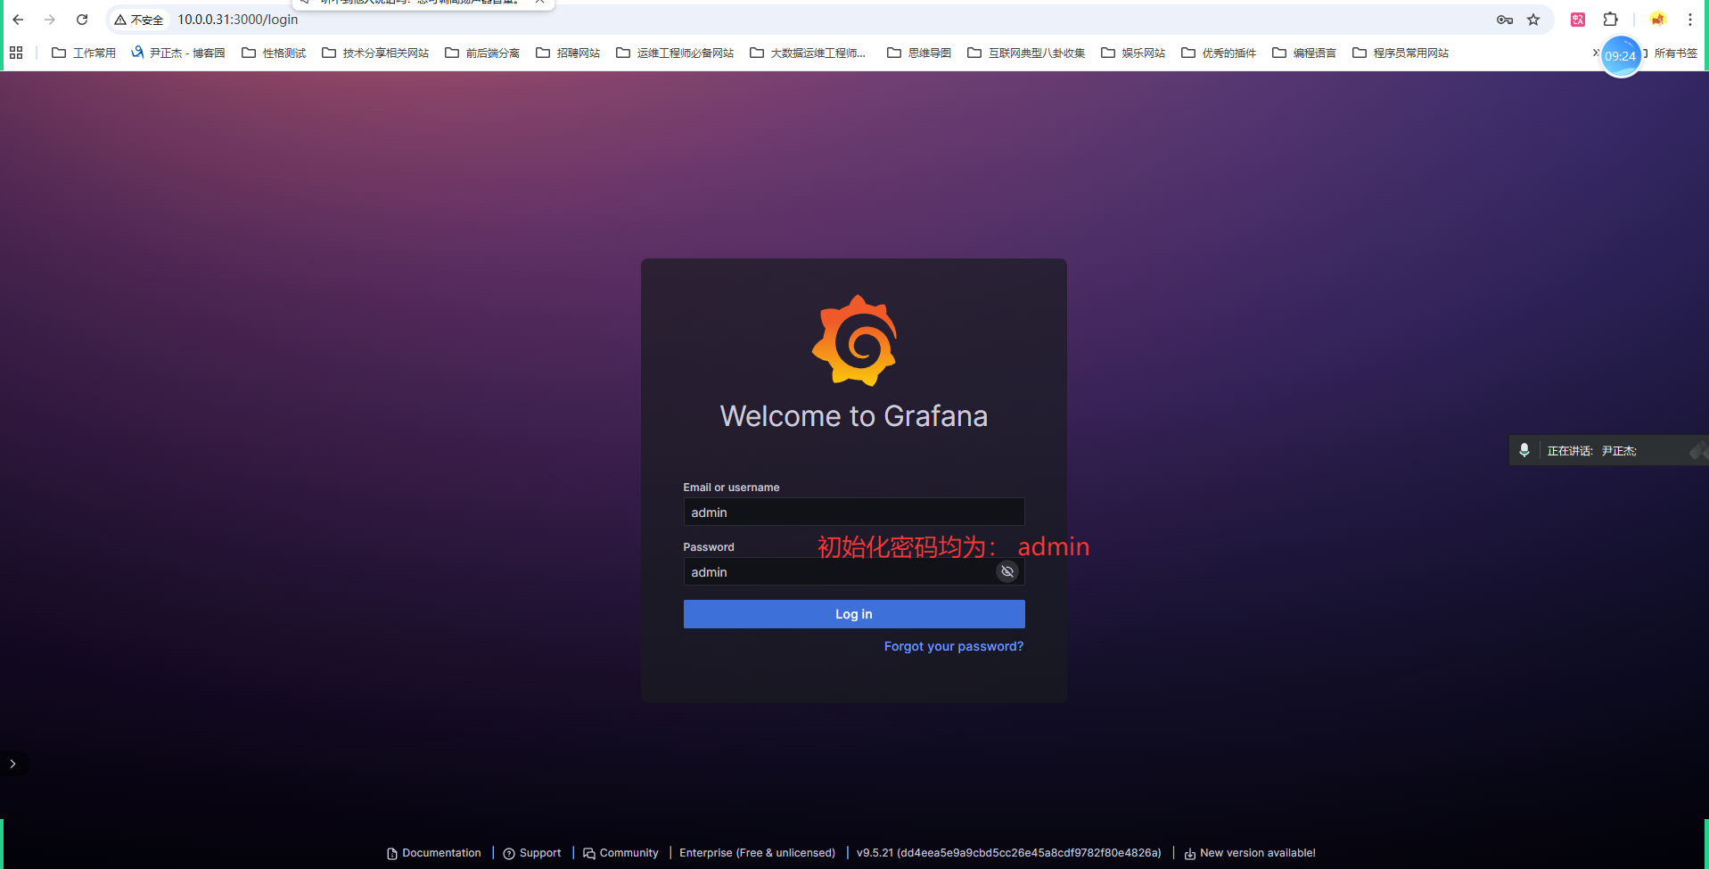The image size is (1709, 869).
Task: Open the Forgot your password link
Action: coord(954,646)
